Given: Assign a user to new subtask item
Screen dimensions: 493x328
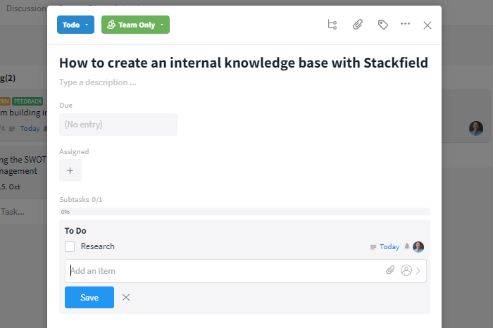Looking at the screenshot, I should [406, 270].
